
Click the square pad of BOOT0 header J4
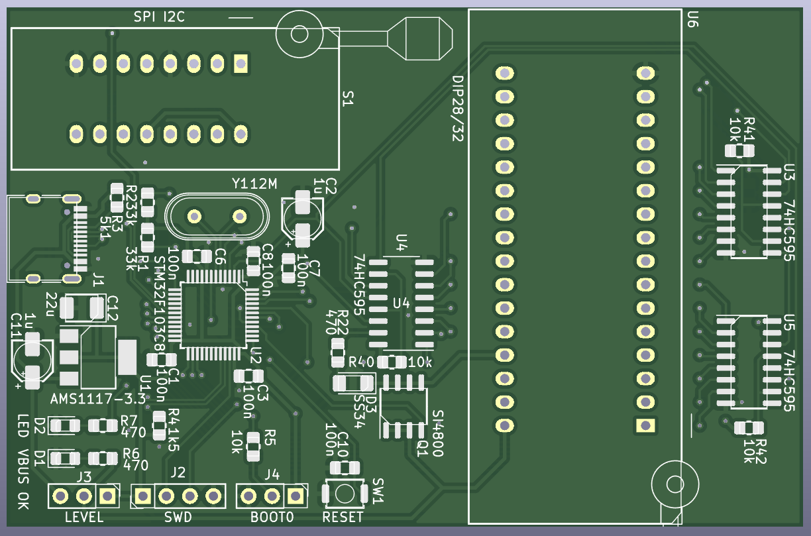296,496
